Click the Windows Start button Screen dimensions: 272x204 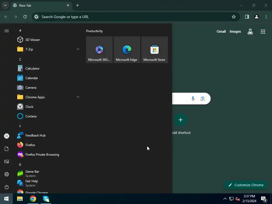click(x=6, y=199)
